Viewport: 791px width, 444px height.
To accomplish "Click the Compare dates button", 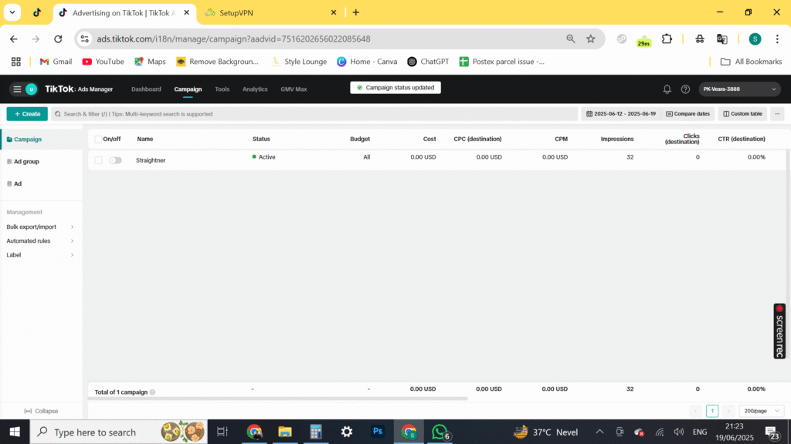I will coord(690,114).
